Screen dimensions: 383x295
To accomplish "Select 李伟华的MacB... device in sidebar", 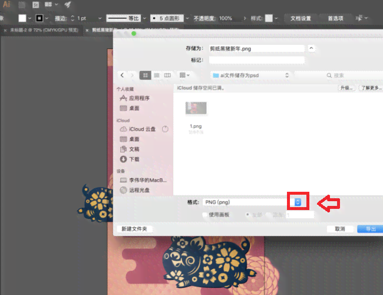I will (x=143, y=181).
